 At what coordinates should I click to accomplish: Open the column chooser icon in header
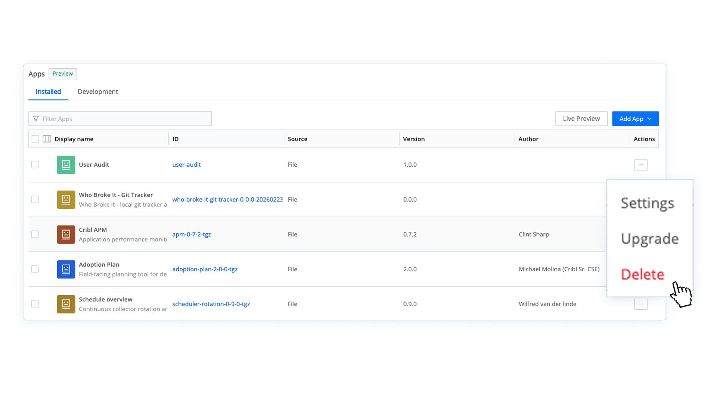point(47,139)
